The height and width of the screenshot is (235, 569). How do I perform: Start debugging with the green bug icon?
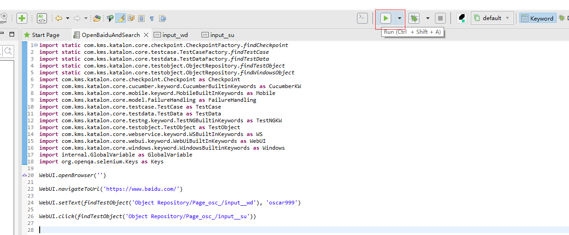click(x=414, y=18)
